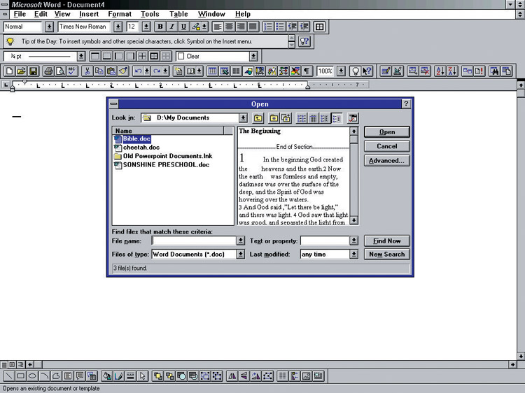Screen dimensions: 525x393
Task: Expand the Last modified any time dropdown
Action: pos(353,255)
